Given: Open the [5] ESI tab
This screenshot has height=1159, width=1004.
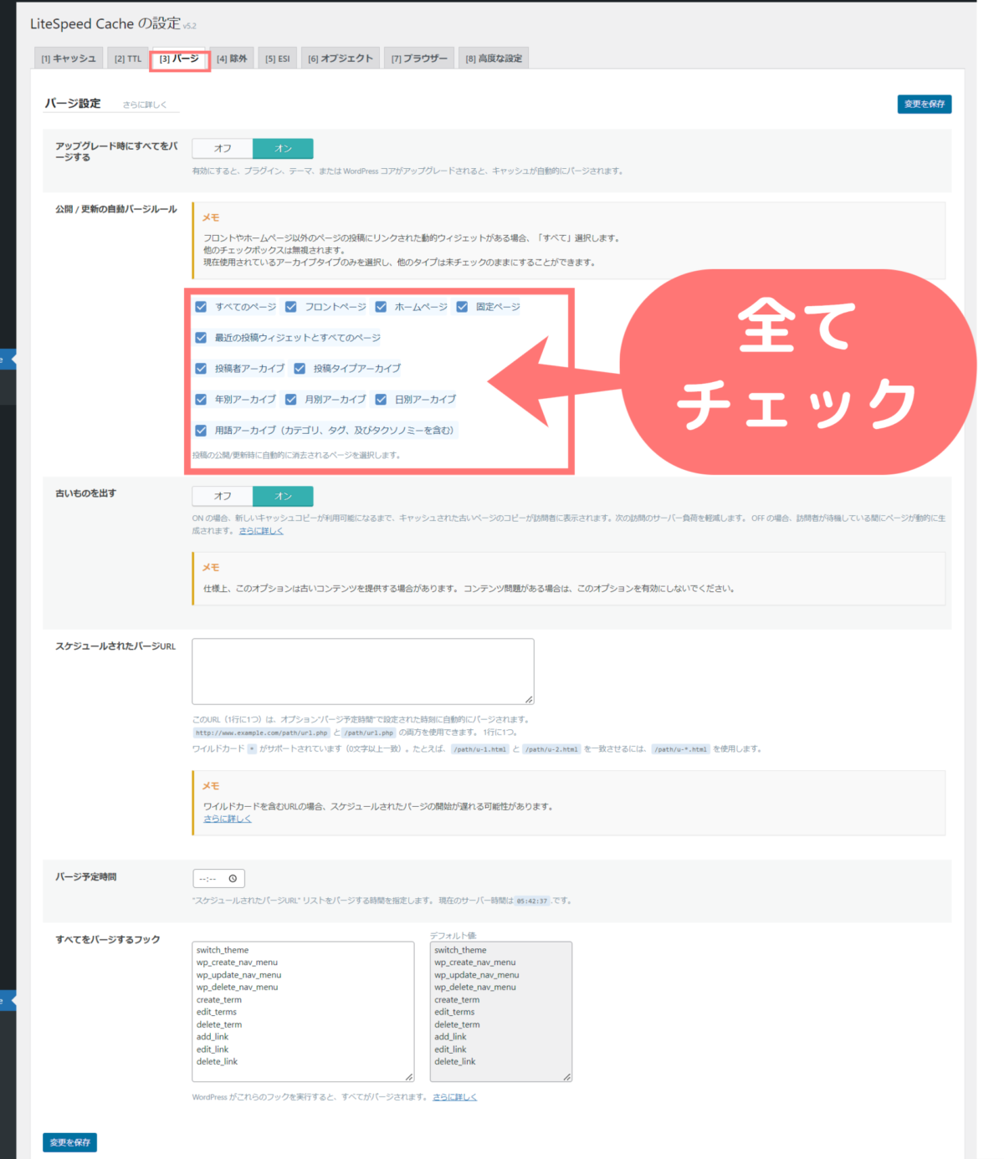Looking at the screenshot, I should click(x=277, y=58).
